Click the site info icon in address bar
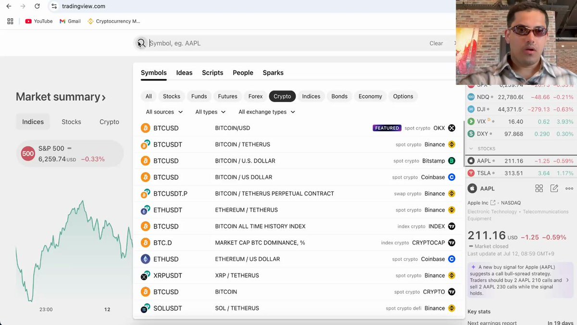Viewport: 577px width, 325px height. click(54, 6)
